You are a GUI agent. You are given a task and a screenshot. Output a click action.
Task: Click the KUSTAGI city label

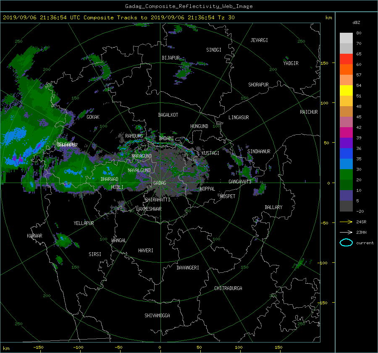coord(210,153)
